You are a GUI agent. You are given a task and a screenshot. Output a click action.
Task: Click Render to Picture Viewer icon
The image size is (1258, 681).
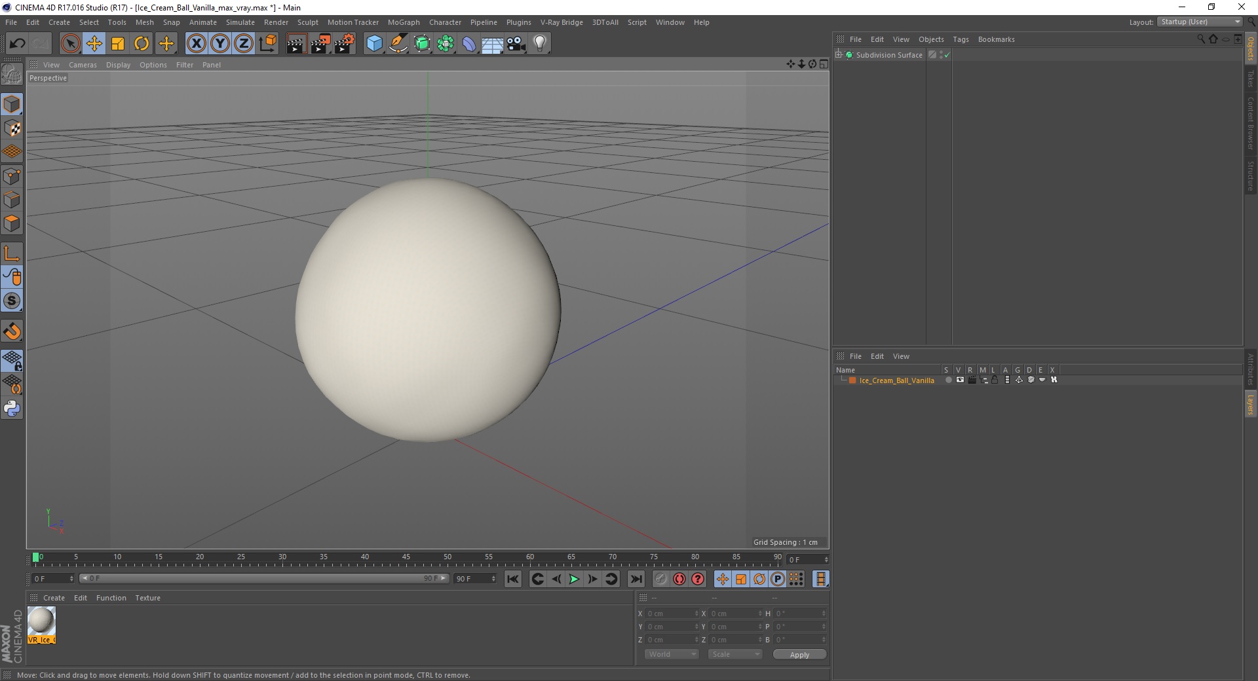point(320,44)
